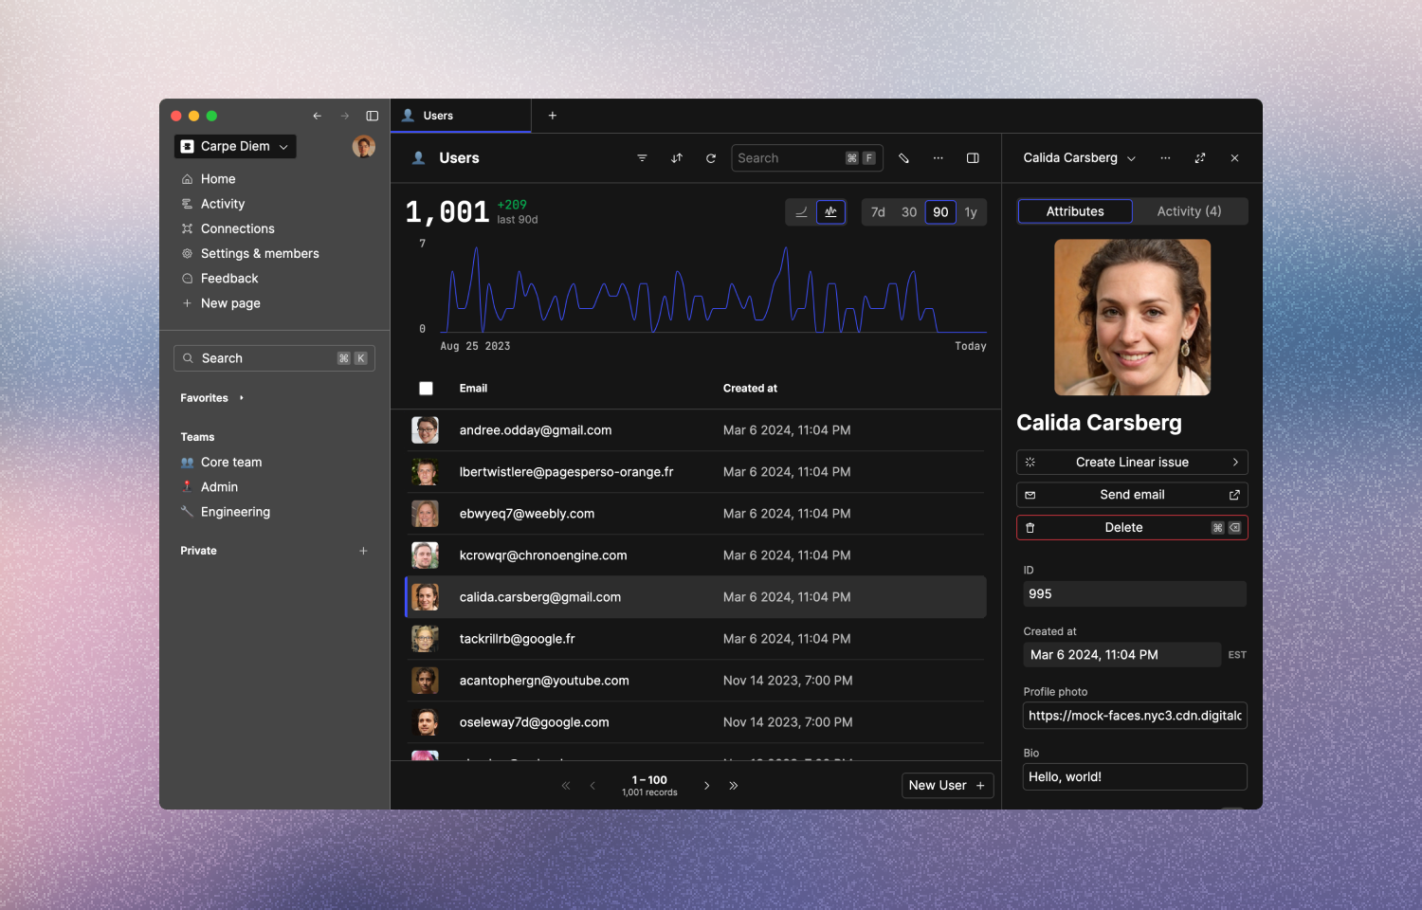This screenshot has width=1422, height=910.
Task: Select the andree.odday@gmail.com row
Action: tap(696, 430)
